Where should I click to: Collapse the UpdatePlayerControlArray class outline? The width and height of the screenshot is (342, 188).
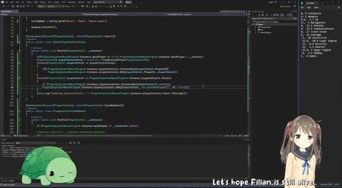(19, 42)
